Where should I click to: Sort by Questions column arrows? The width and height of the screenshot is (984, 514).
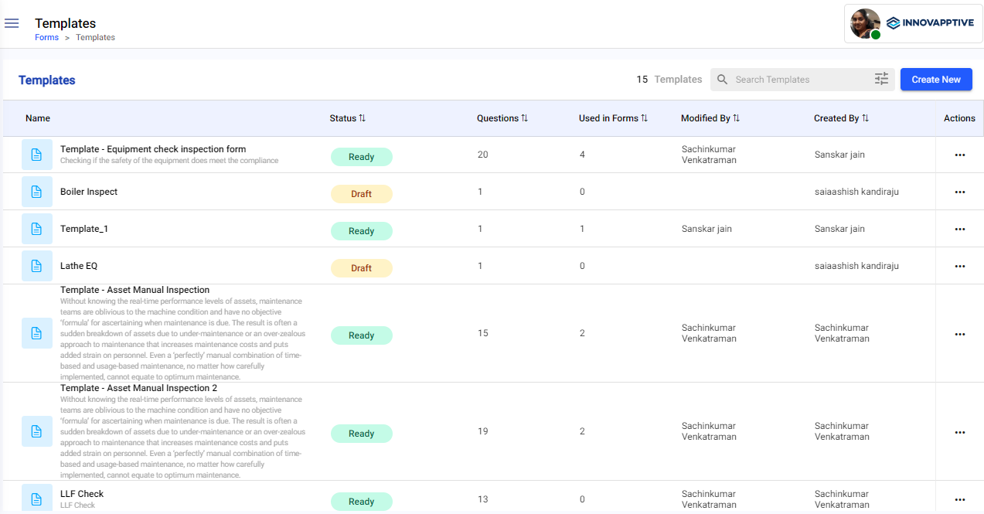coord(524,118)
